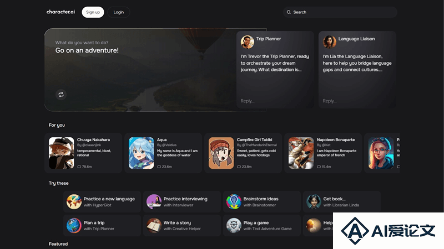Click Creative Helper book icon

[x=154, y=225]
